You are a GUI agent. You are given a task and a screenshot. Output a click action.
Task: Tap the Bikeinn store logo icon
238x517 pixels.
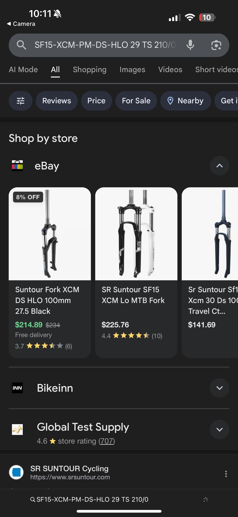tap(17, 388)
